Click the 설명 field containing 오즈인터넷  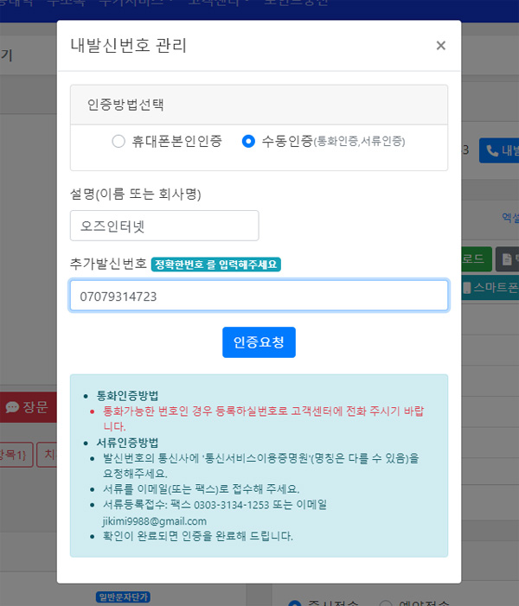click(164, 226)
